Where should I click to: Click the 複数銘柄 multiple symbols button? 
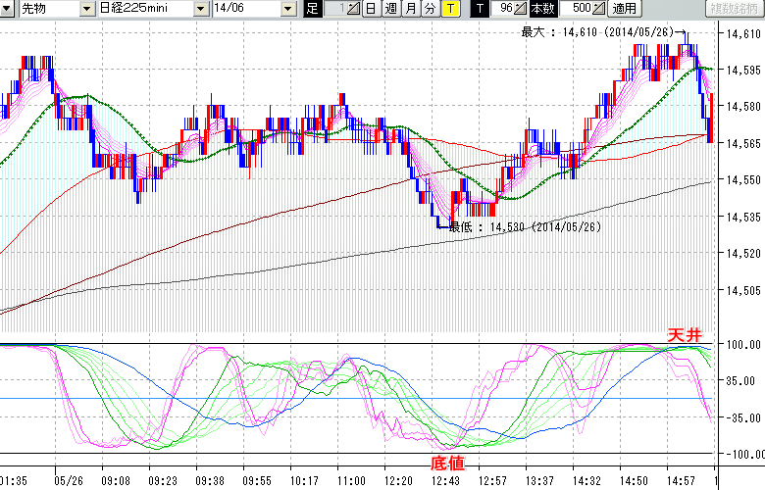tap(735, 9)
